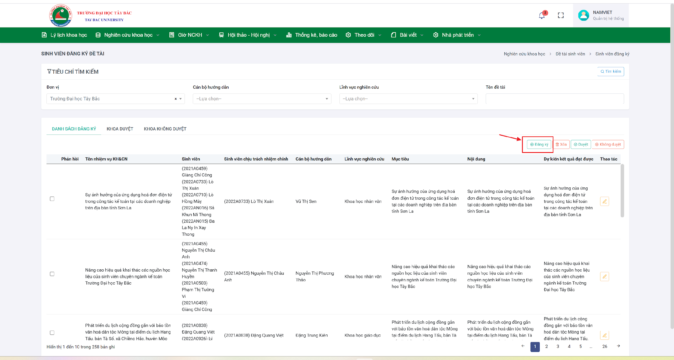Go to page 5 of results
The height and width of the screenshot is (360, 674).
pyautogui.click(x=580, y=347)
